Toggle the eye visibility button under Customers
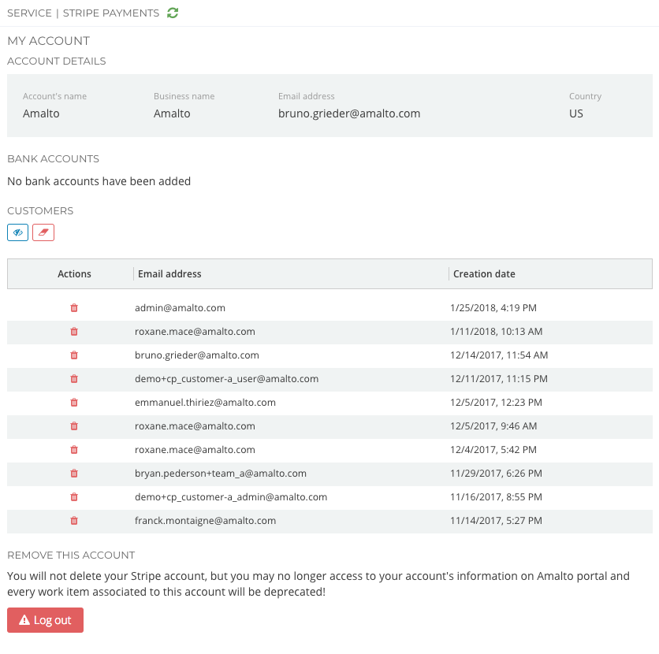This screenshot has width=659, height=654. 17,232
